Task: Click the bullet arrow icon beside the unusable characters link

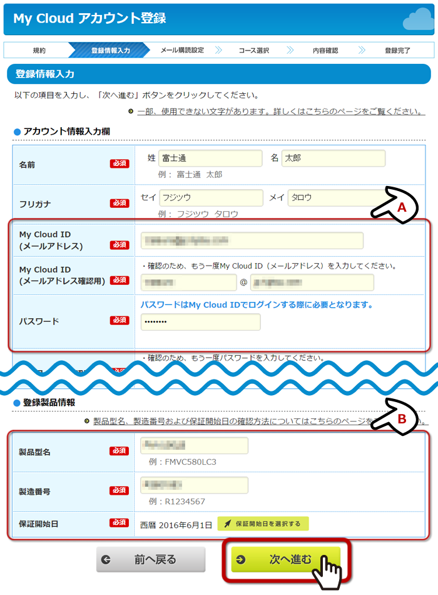Action: coord(131,111)
